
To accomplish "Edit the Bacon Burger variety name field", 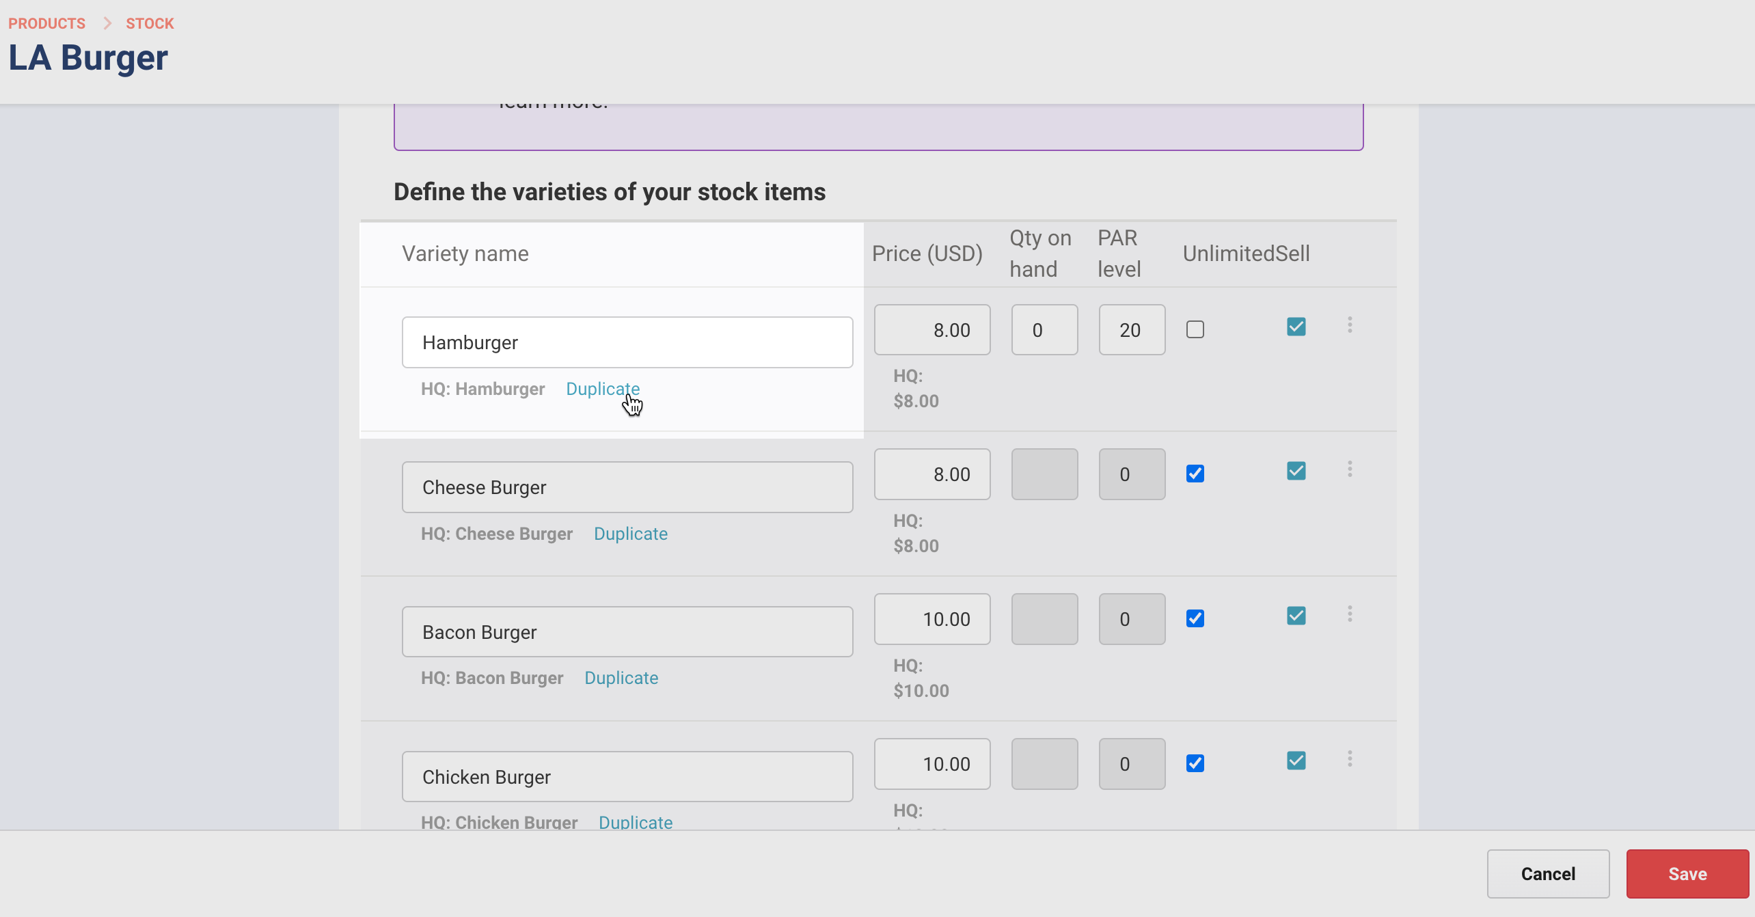I will click(627, 632).
